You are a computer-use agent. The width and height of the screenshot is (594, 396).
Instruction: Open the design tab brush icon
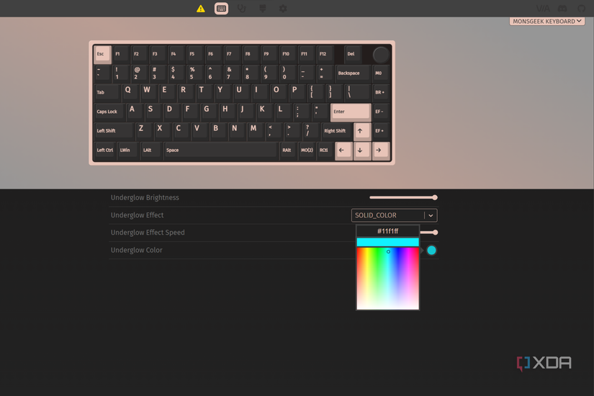(x=263, y=9)
